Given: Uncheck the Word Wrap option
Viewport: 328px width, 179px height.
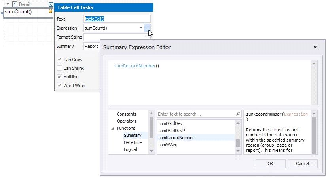Looking at the screenshot, I should pyautogui.click(x=60, y=86).
